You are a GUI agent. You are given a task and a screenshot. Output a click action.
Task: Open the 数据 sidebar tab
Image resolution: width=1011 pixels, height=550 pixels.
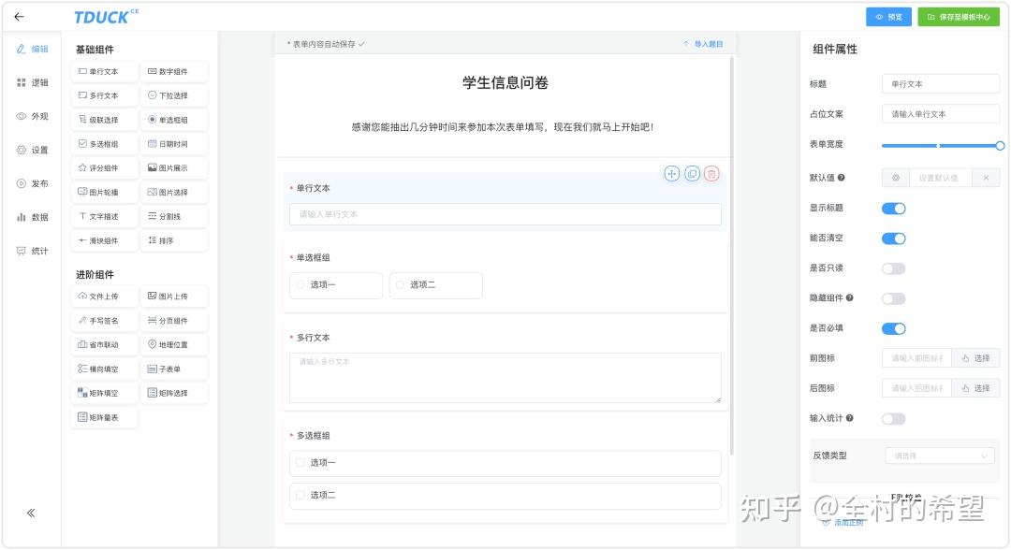[32, 217]
